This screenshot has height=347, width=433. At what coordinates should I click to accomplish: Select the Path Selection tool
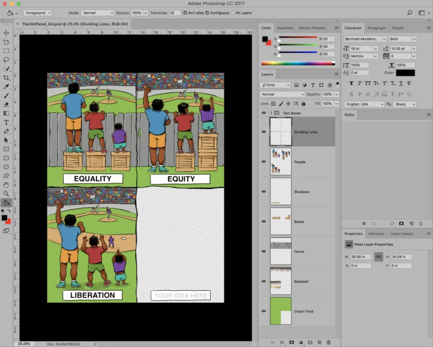[6, 141]
